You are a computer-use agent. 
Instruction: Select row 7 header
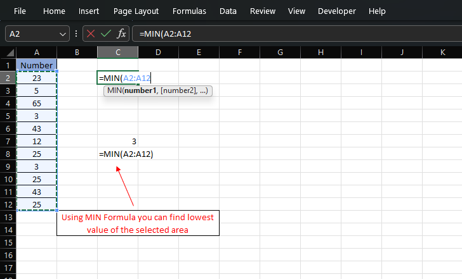[x=8, y=142]
